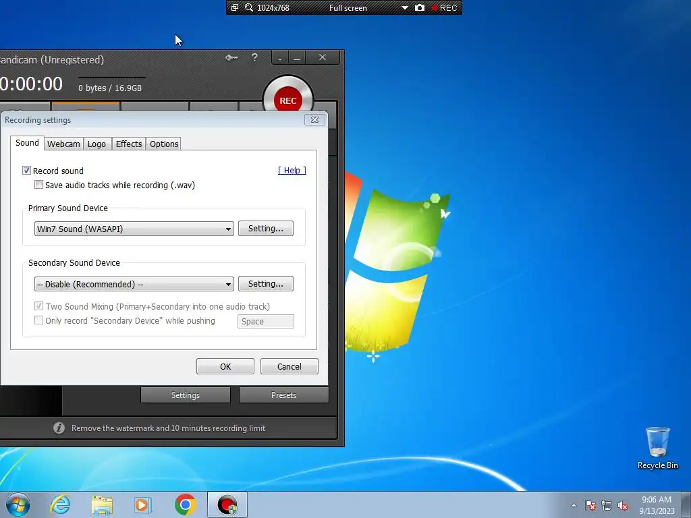
Task: Expand the Full screen mode dropdown arrow
Action: tap(405, 8)
